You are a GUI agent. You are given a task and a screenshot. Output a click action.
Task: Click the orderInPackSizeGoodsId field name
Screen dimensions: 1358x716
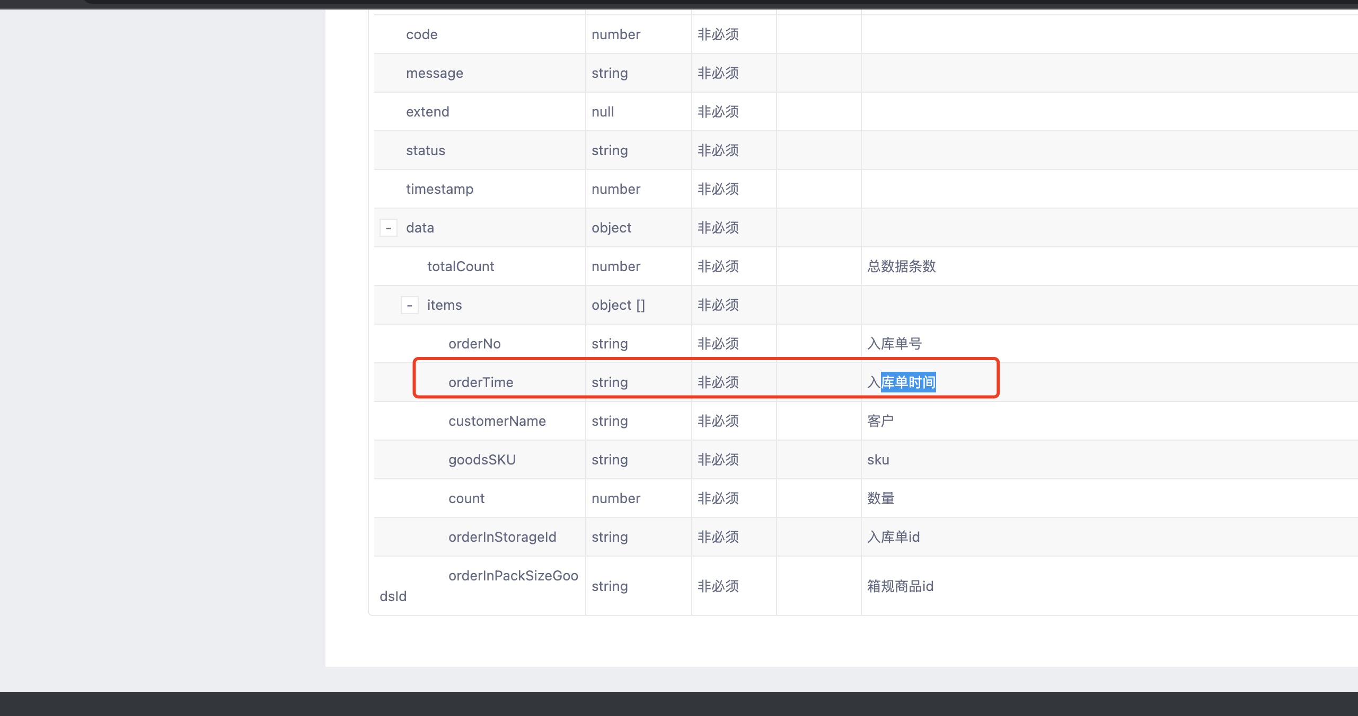[x=513, y=576]
